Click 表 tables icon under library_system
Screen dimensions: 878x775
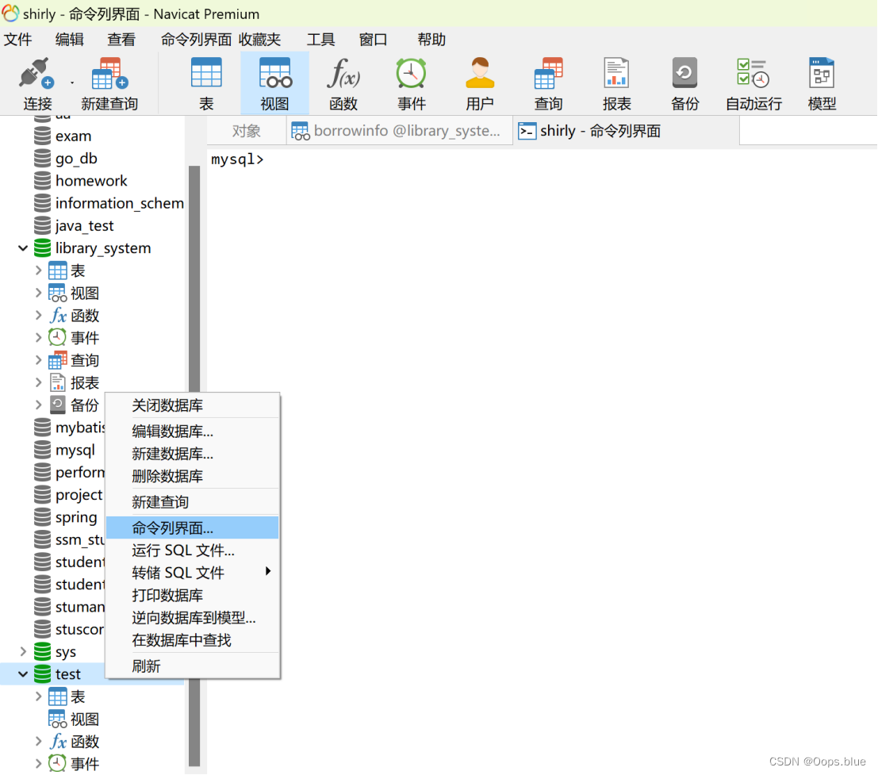[x=58, y=271]
